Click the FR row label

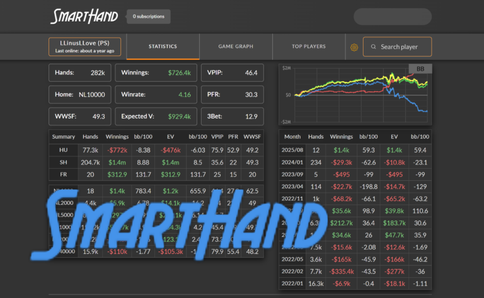click(x=63, y=175)
